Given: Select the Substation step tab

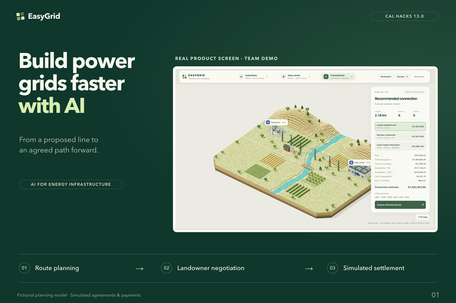Looking at the screenshot, I should click(x=253, y=77).
